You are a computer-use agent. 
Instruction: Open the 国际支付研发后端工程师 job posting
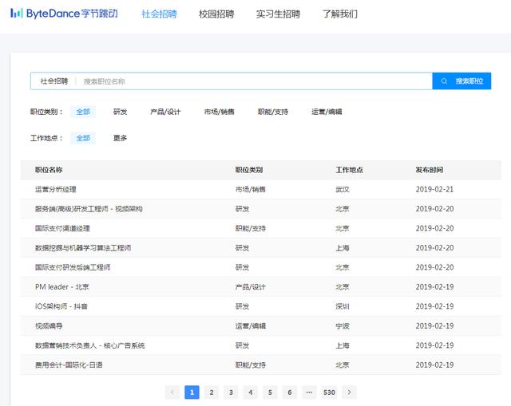pos(73,267)
